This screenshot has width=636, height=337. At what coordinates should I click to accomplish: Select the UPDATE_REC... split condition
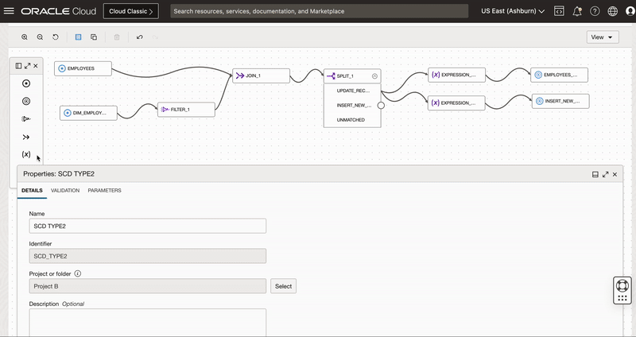pos(352,91)
